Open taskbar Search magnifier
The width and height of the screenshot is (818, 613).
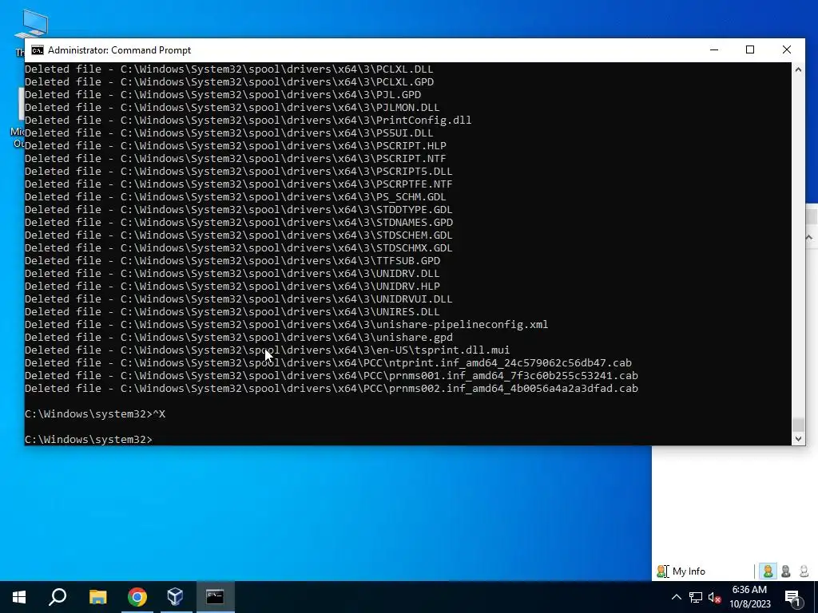(58, 597)
